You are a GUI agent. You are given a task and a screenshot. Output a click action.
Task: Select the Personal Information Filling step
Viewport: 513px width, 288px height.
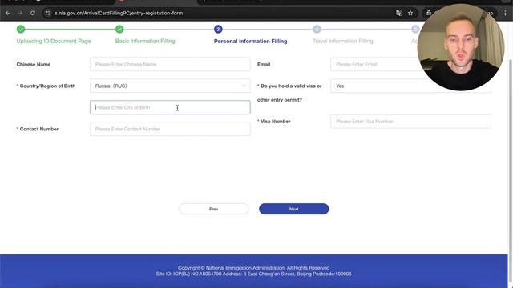pos(250,41)
